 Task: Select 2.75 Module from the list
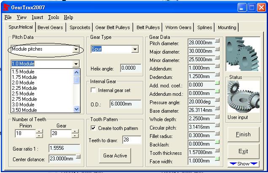tap(42, 99)
